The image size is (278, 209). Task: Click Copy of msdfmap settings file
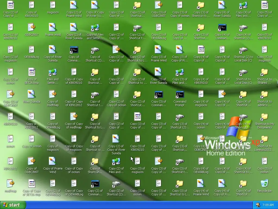click(x=53, y=94)
